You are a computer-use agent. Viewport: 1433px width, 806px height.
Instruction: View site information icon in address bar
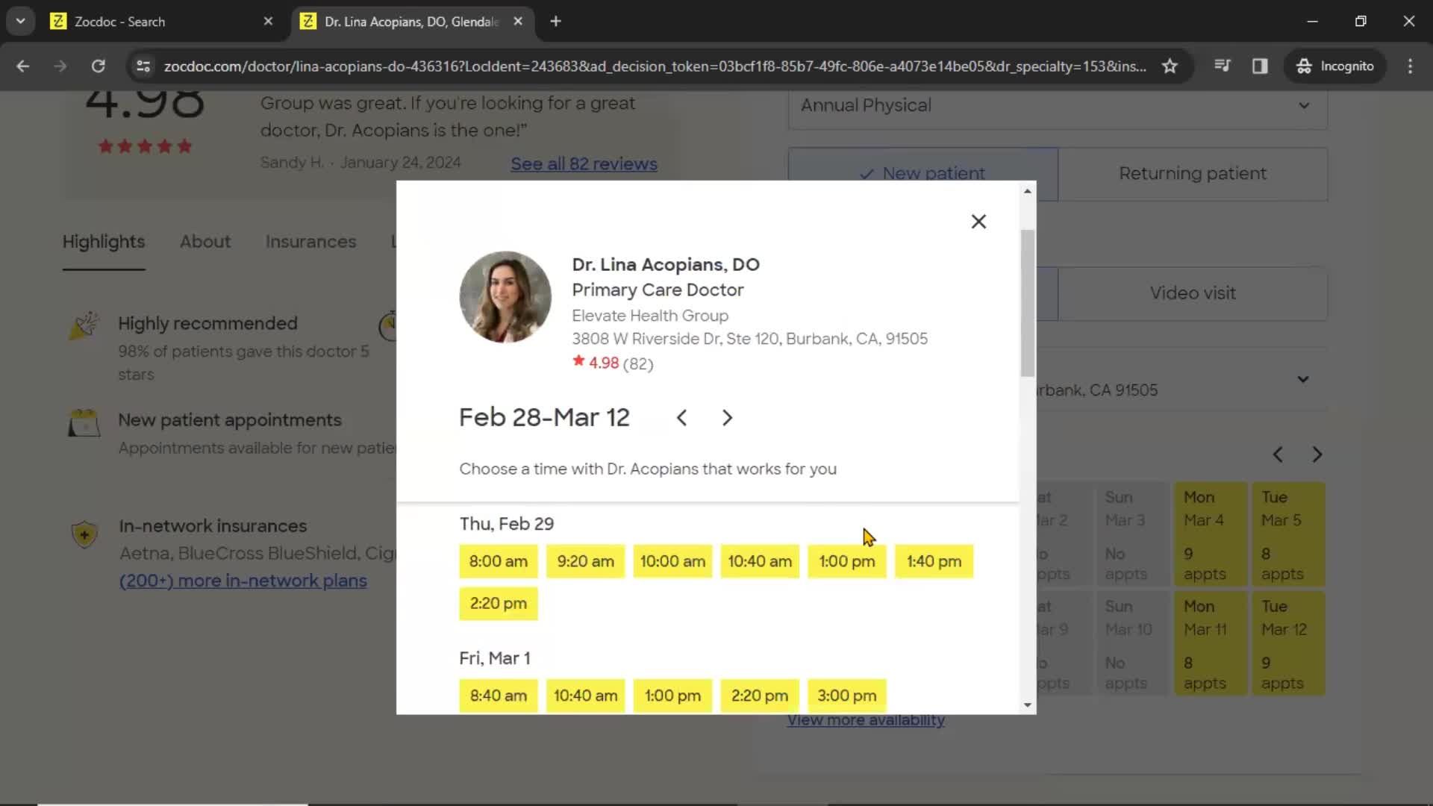(143, 66)
